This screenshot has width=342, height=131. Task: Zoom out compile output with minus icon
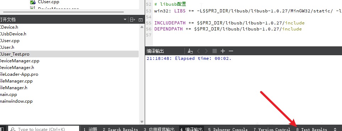coord(231,51)
